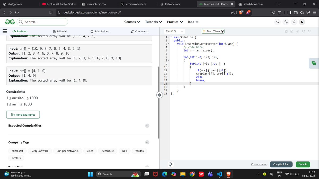
Task: Copy the code from the editor
Action: coord(286,31)
